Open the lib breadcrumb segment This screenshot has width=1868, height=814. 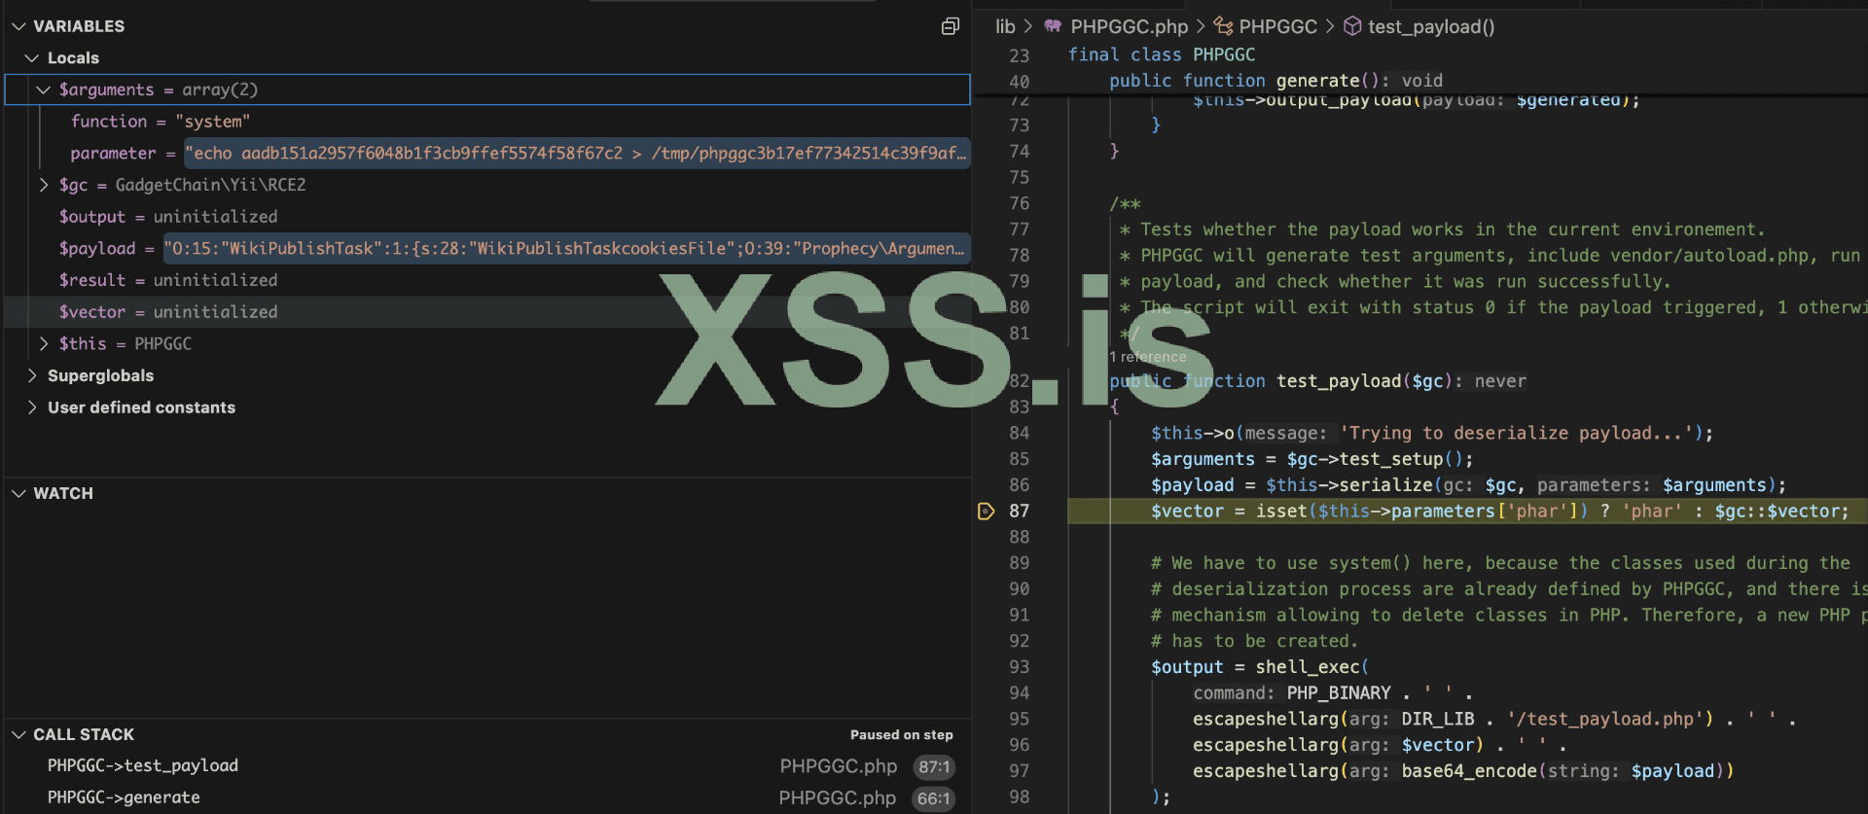[1005, 26]
